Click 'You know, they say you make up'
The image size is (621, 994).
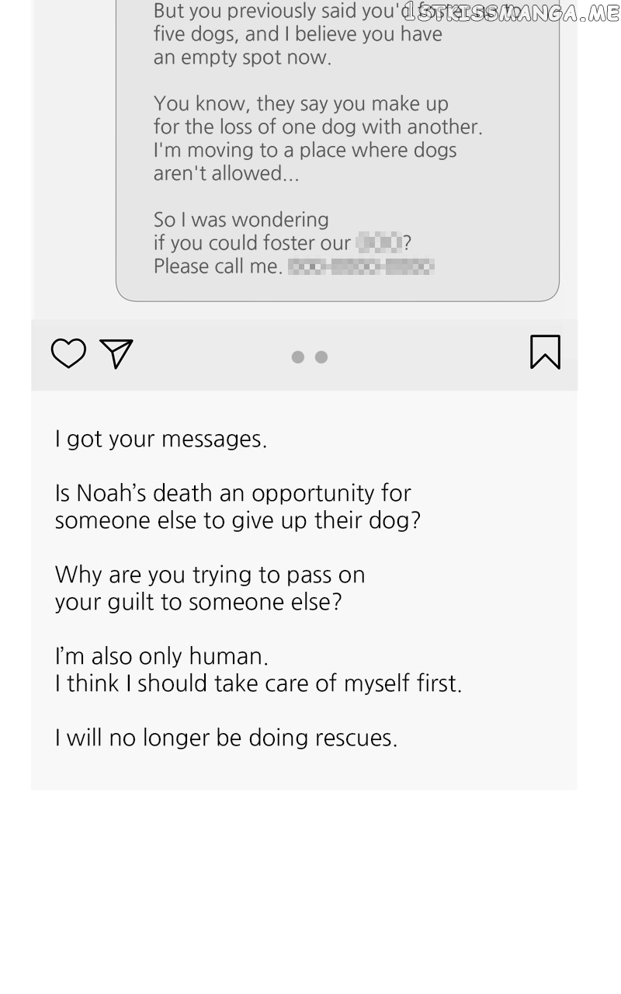pos(300,104)
